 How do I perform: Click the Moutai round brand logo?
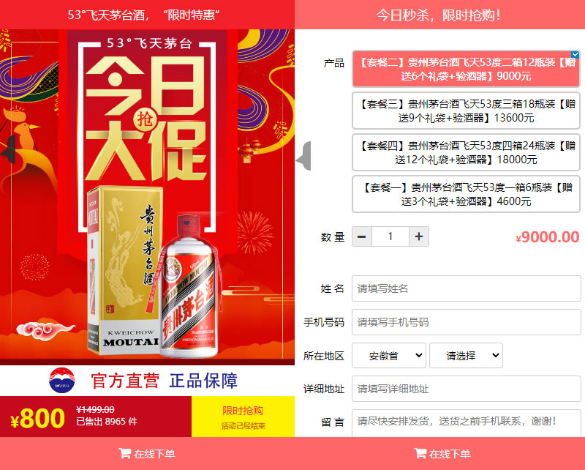pyautogui.click(x=62, y=381)
